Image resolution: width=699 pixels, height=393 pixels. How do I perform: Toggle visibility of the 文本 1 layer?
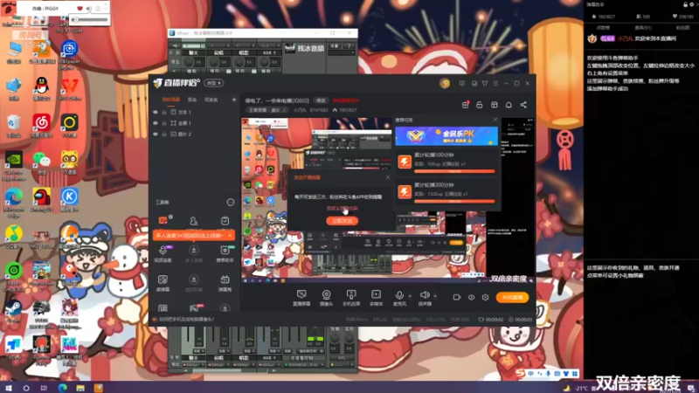coord(156,113)
